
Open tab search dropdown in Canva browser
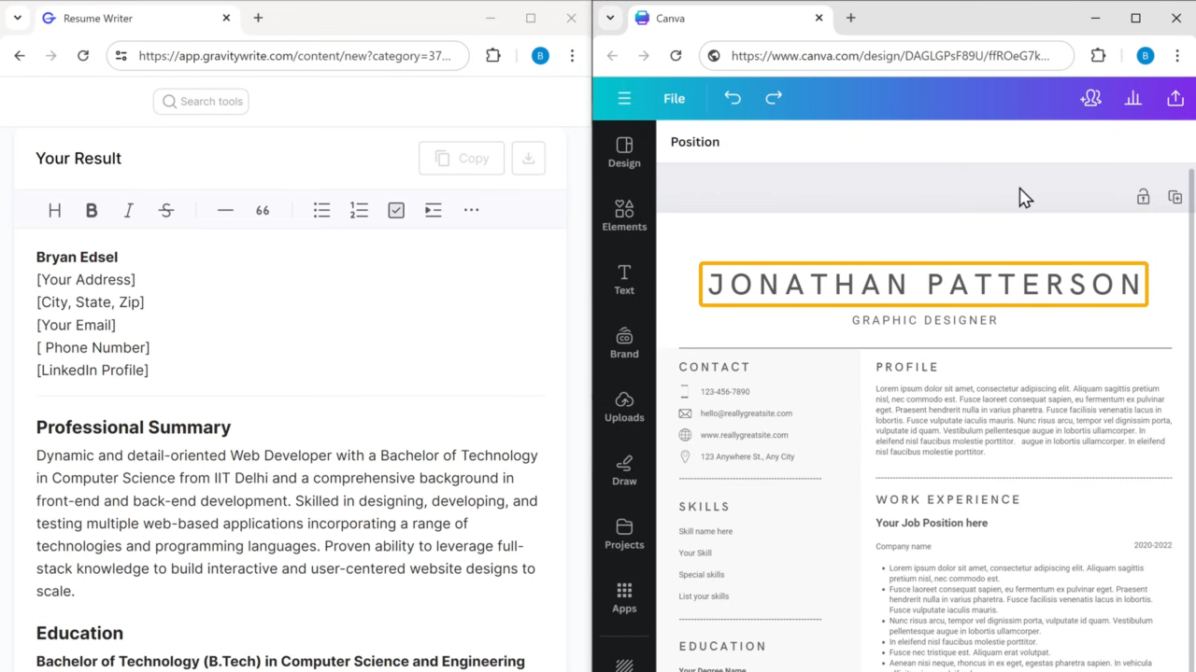point(609,18)
